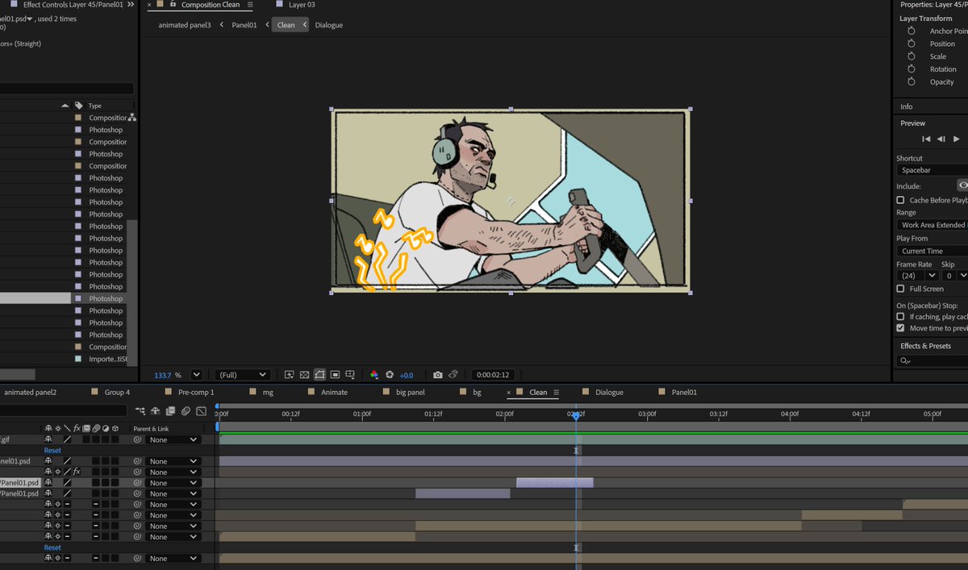Jump to first frame in Preview panel

click(927, 139)
